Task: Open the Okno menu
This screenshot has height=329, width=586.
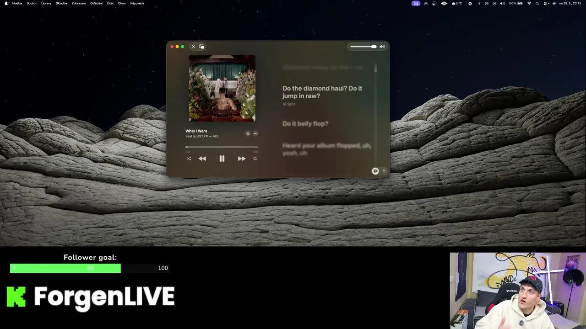Action: point(122,3)
